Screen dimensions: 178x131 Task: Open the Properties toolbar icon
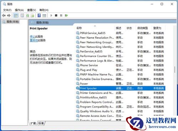(x=22, y=15)
